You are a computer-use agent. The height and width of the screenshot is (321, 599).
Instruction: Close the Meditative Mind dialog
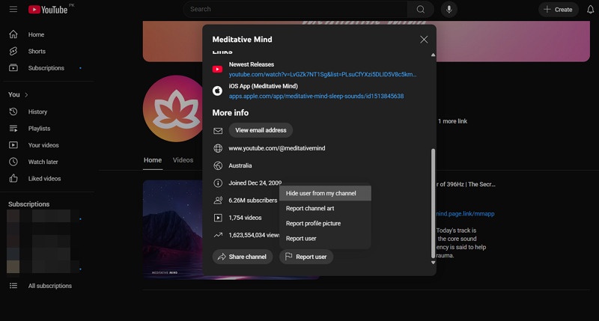424,40
